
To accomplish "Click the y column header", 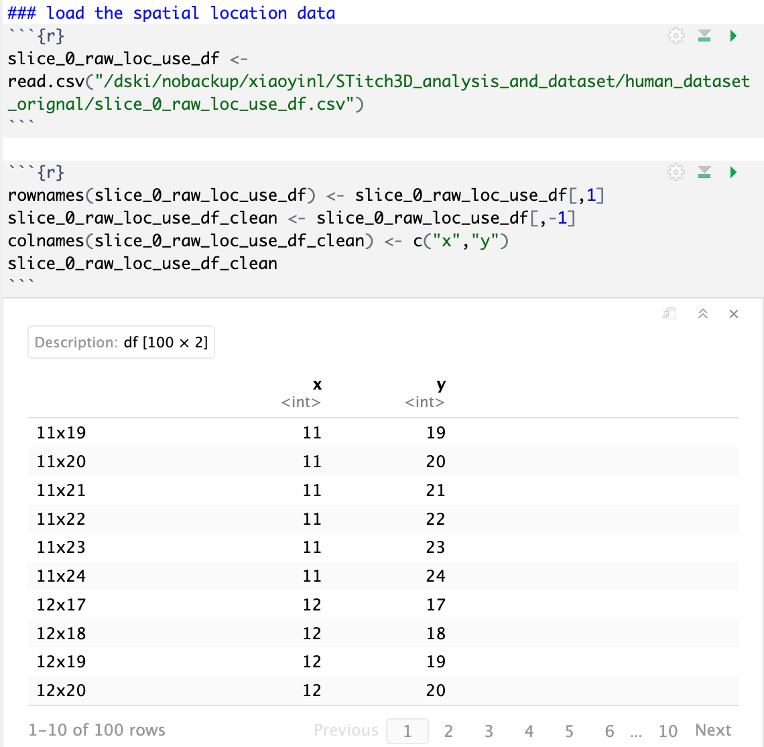I will 440,385.
